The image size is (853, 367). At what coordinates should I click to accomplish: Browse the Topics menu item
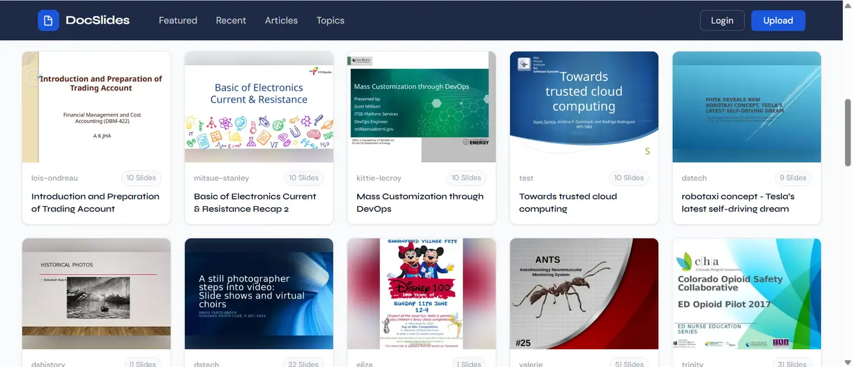point(331,20)
